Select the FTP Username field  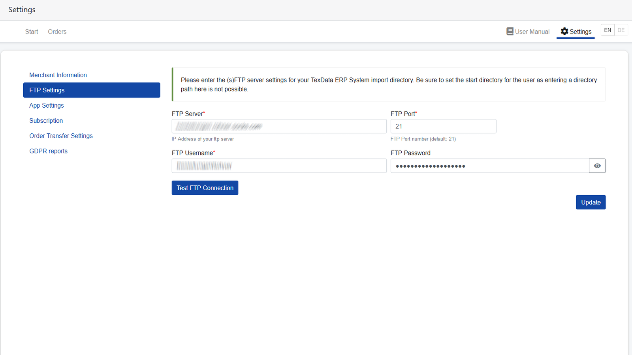coord(279,166)
